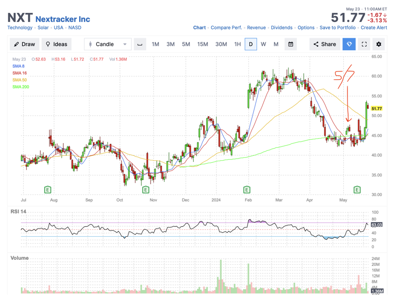The width and height of the screenshot is (397, 298).
Task: Click the May 23 date in chart legend
Action: [19, 59]
